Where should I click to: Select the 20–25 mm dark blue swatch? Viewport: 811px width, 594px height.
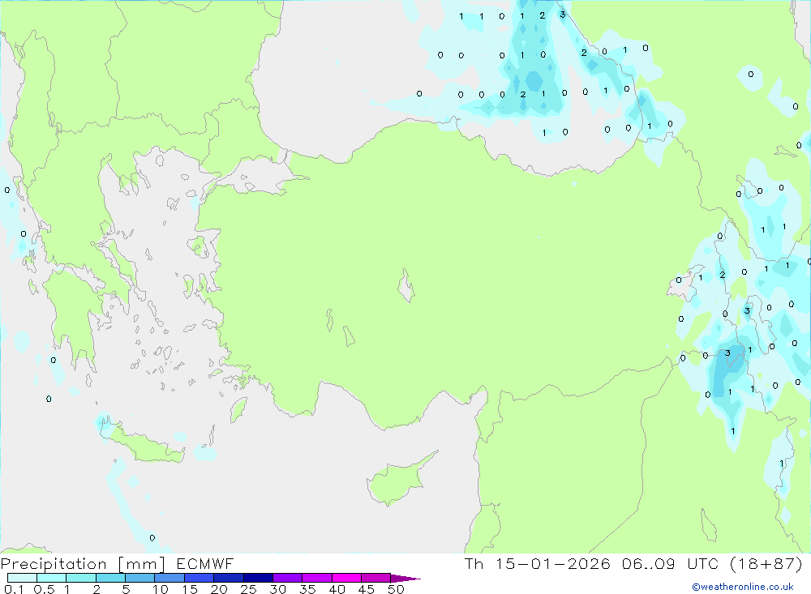pyautogui.click(x=229, y=578)
